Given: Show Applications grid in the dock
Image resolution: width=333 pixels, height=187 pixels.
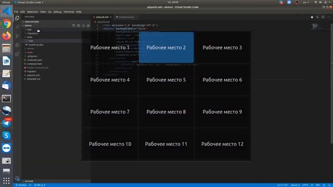Looking at the screenshot, I should point(6,181).
